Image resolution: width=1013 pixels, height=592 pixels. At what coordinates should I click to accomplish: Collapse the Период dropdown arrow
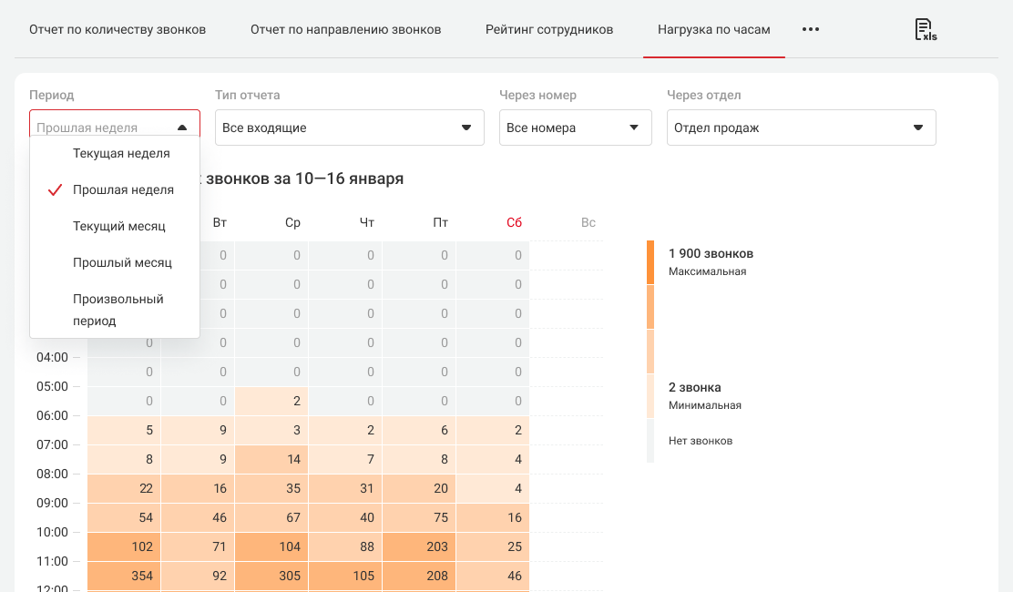pyautogui.click(x=182, y=128)
